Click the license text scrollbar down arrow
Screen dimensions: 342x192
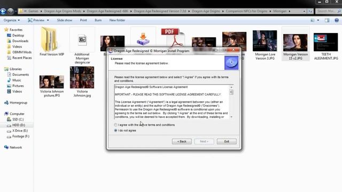click(231, 117)
